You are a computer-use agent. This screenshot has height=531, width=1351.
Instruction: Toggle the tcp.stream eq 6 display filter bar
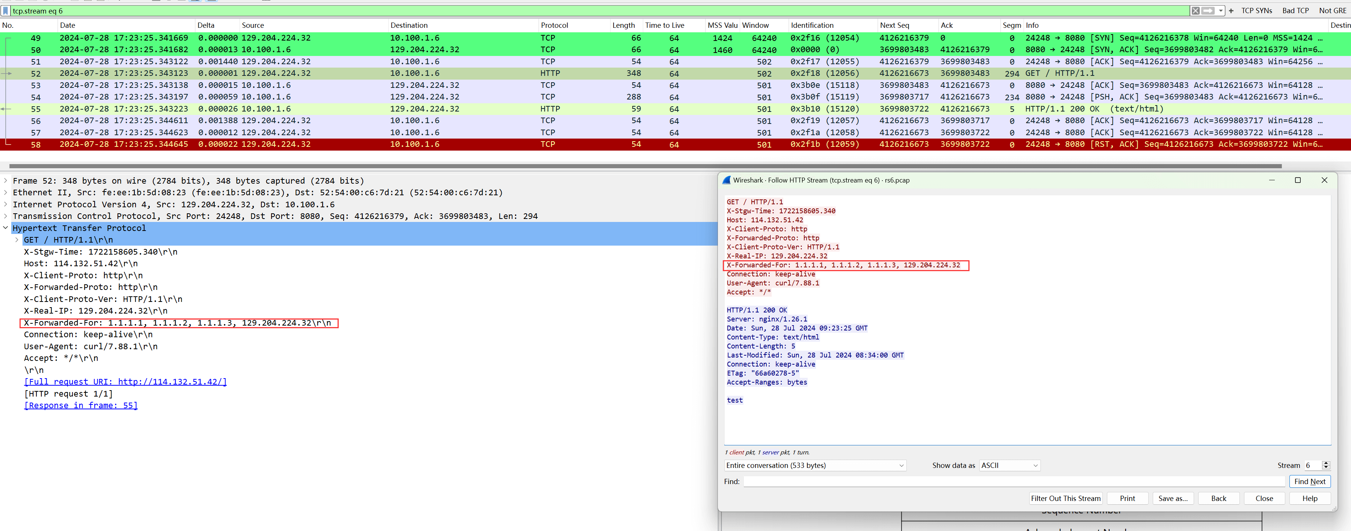5,11
